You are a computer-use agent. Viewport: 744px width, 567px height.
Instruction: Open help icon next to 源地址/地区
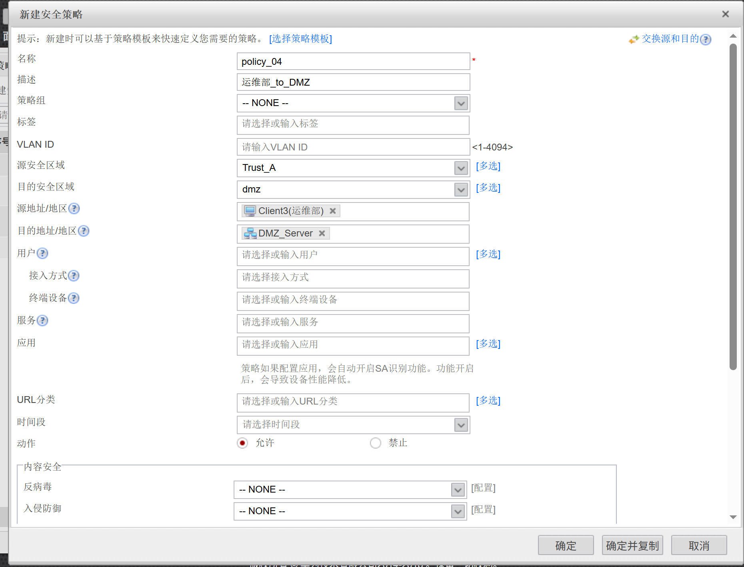(74, 208)
